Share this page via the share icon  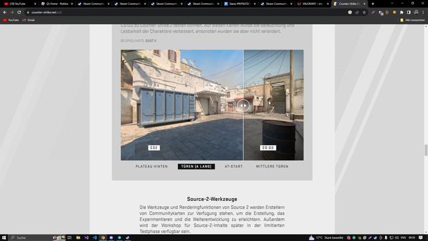point(357,12)
